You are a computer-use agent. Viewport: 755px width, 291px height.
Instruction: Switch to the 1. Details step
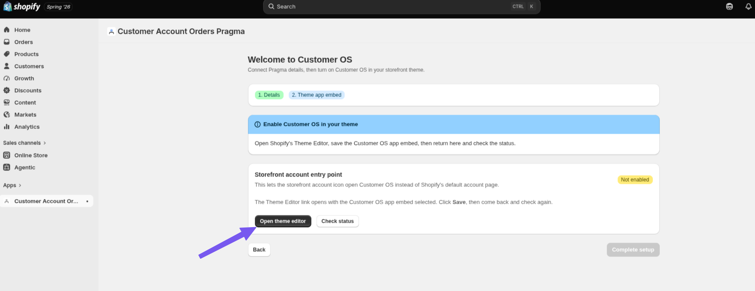click(x=269, y=95)
